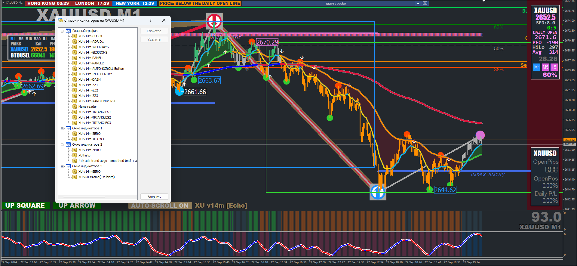Select the XAUUSD row in PAIRS panel
The width and height of the screenshot is (577, 266).
tap(32, 49)
